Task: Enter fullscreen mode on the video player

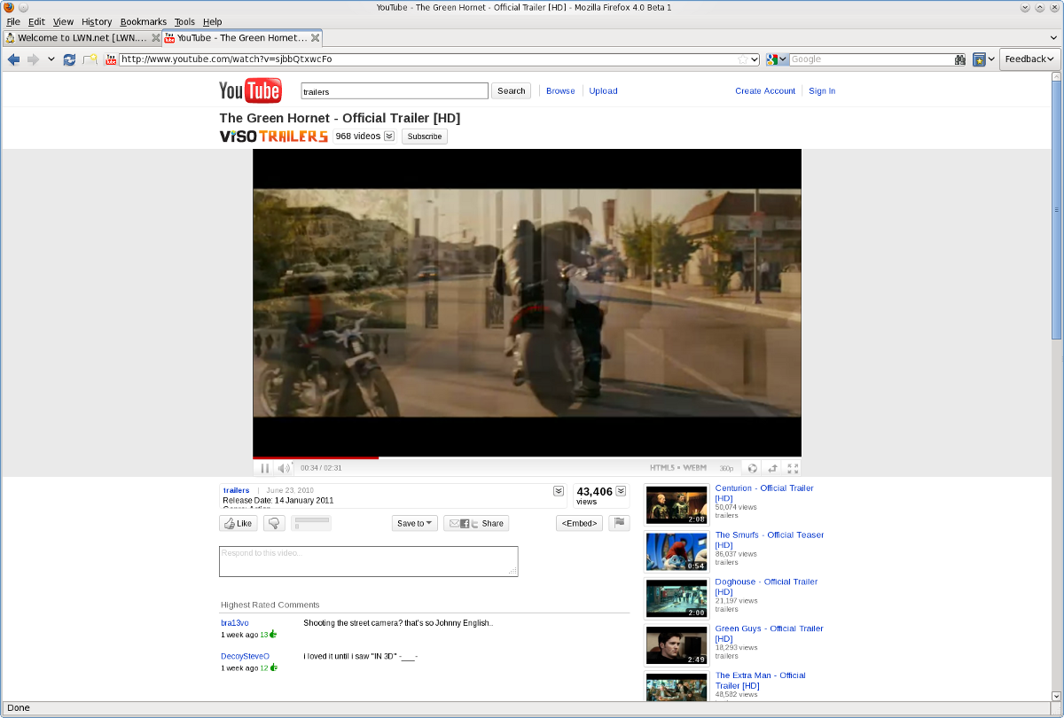Action: [x=793, y=468]
